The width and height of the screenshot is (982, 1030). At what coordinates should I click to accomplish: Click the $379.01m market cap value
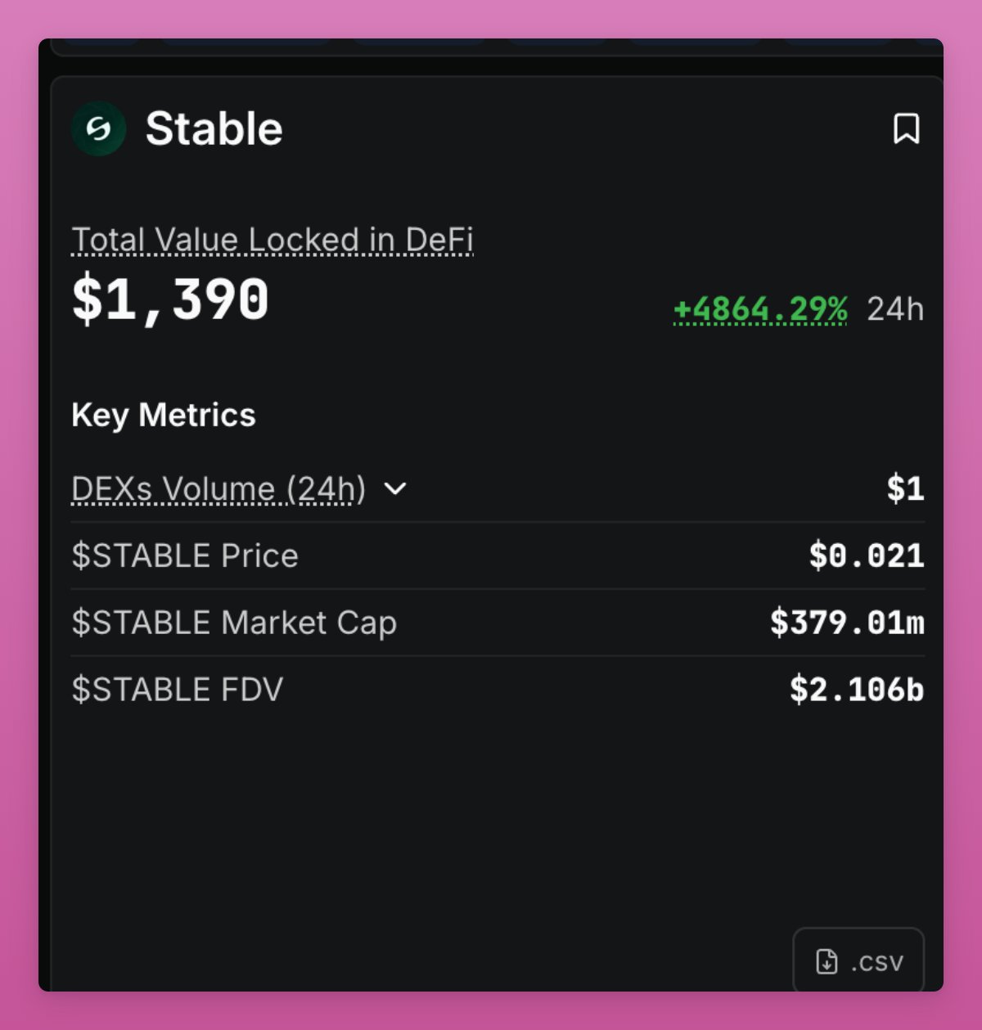point(846,623)
